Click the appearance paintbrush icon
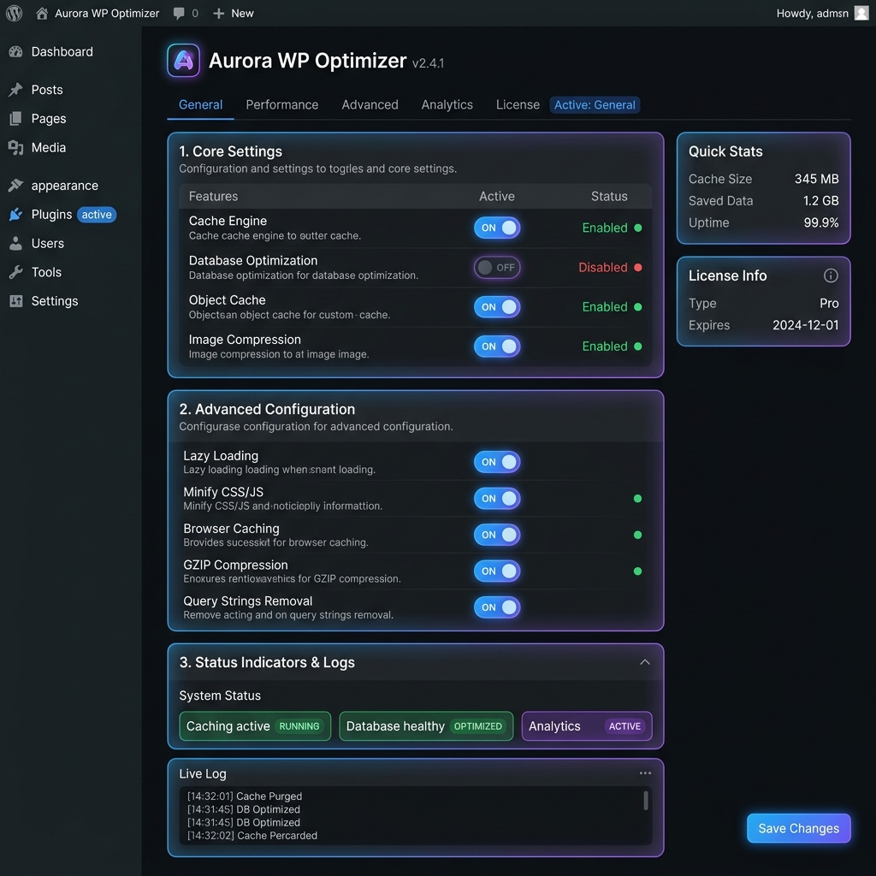Image resolution: width=876 pixels, height=876 pixels. click(x=15, y=186)
